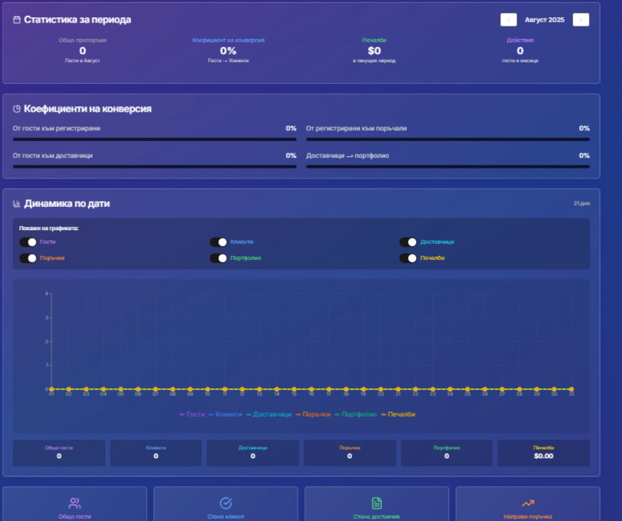
Task: Click Поръчки in the chart legend
Action: pos(313,415)
